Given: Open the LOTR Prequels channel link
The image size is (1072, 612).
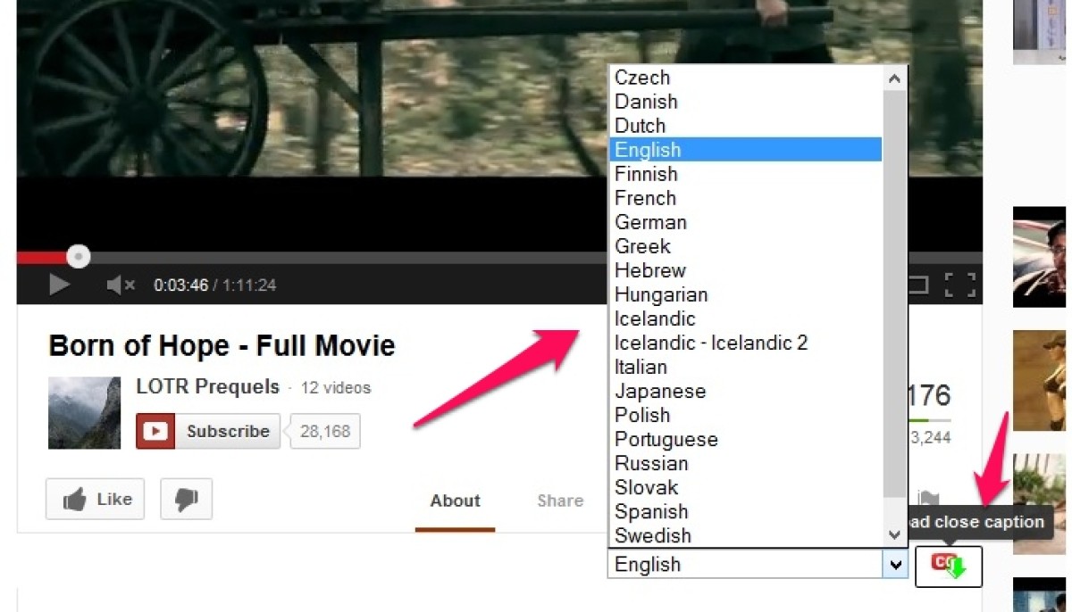Looking at the screenshot, I should [207, 387].
